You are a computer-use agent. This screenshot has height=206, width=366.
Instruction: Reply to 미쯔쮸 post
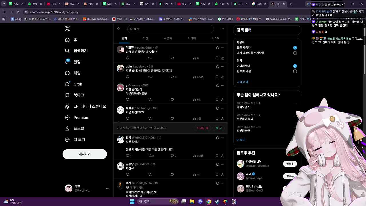click(128, 58)
